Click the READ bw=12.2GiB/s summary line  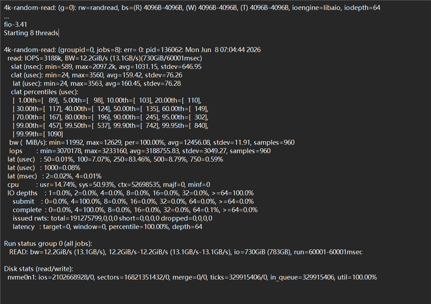pyautogui.click(x=186, y=252)
